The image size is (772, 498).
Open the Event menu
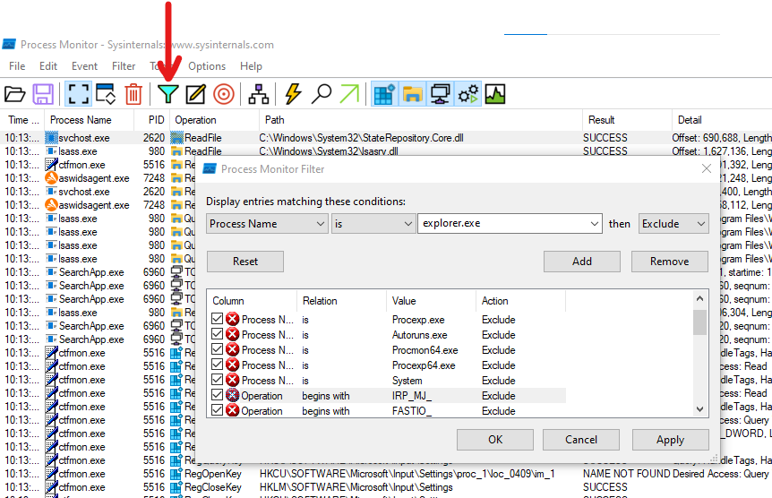(85, 66)
